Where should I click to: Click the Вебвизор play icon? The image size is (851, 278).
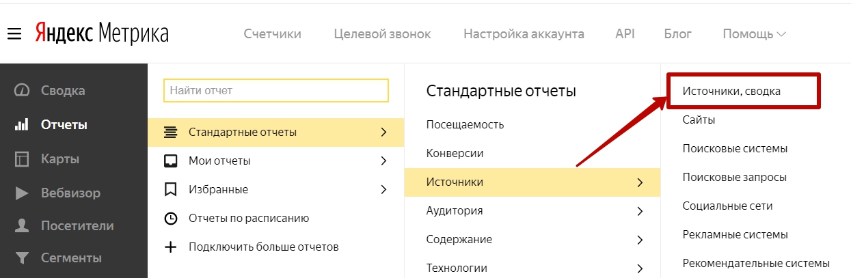22,193
